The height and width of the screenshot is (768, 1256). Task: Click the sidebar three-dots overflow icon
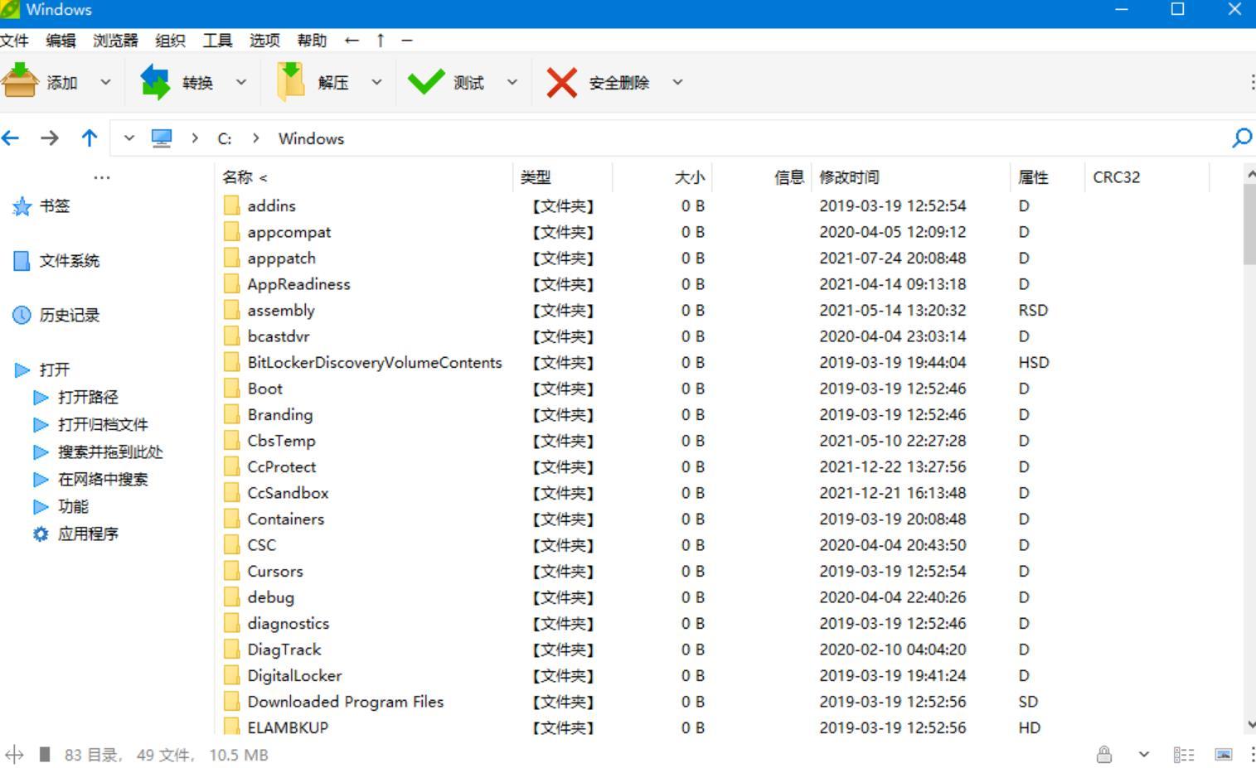point(102,177)
